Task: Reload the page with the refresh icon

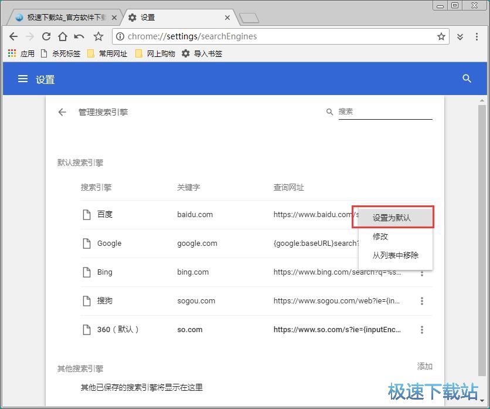Action: [46, 36]
